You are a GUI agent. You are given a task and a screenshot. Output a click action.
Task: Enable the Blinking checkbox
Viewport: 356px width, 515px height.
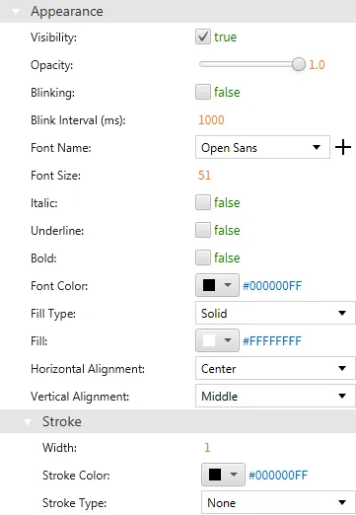pyautogui.click(x=203, y=92)
